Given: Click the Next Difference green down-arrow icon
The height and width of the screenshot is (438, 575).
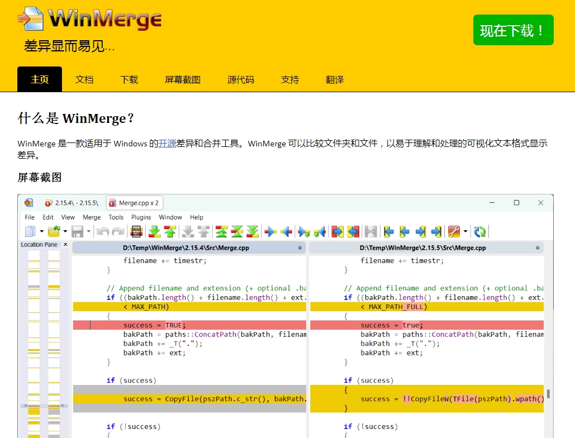Looking at the screenshot, I should (154, 231).
